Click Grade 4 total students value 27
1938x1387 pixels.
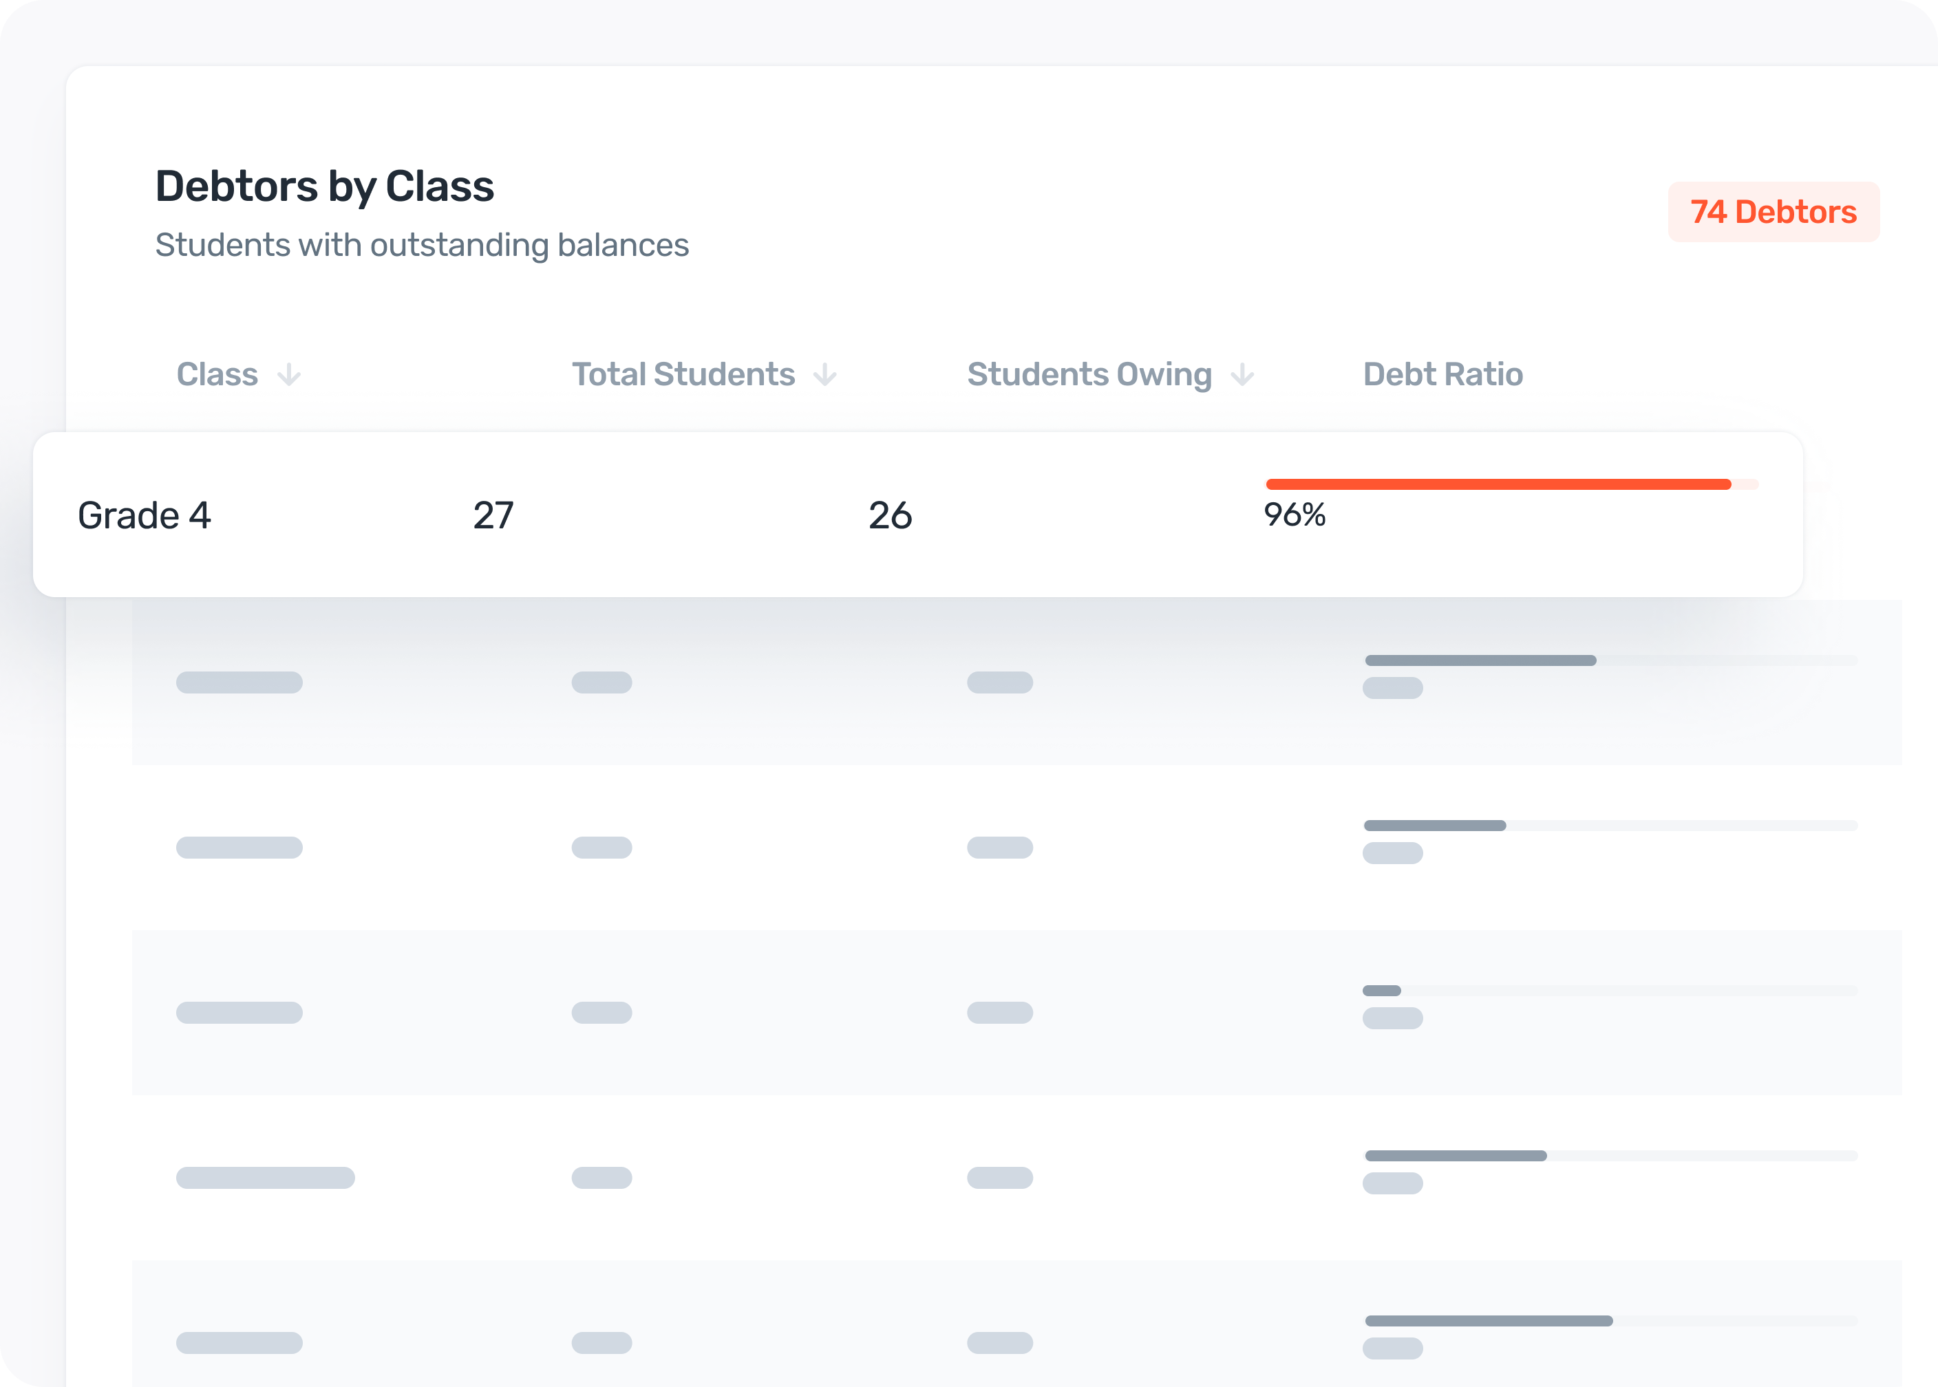tap(493, 516)
